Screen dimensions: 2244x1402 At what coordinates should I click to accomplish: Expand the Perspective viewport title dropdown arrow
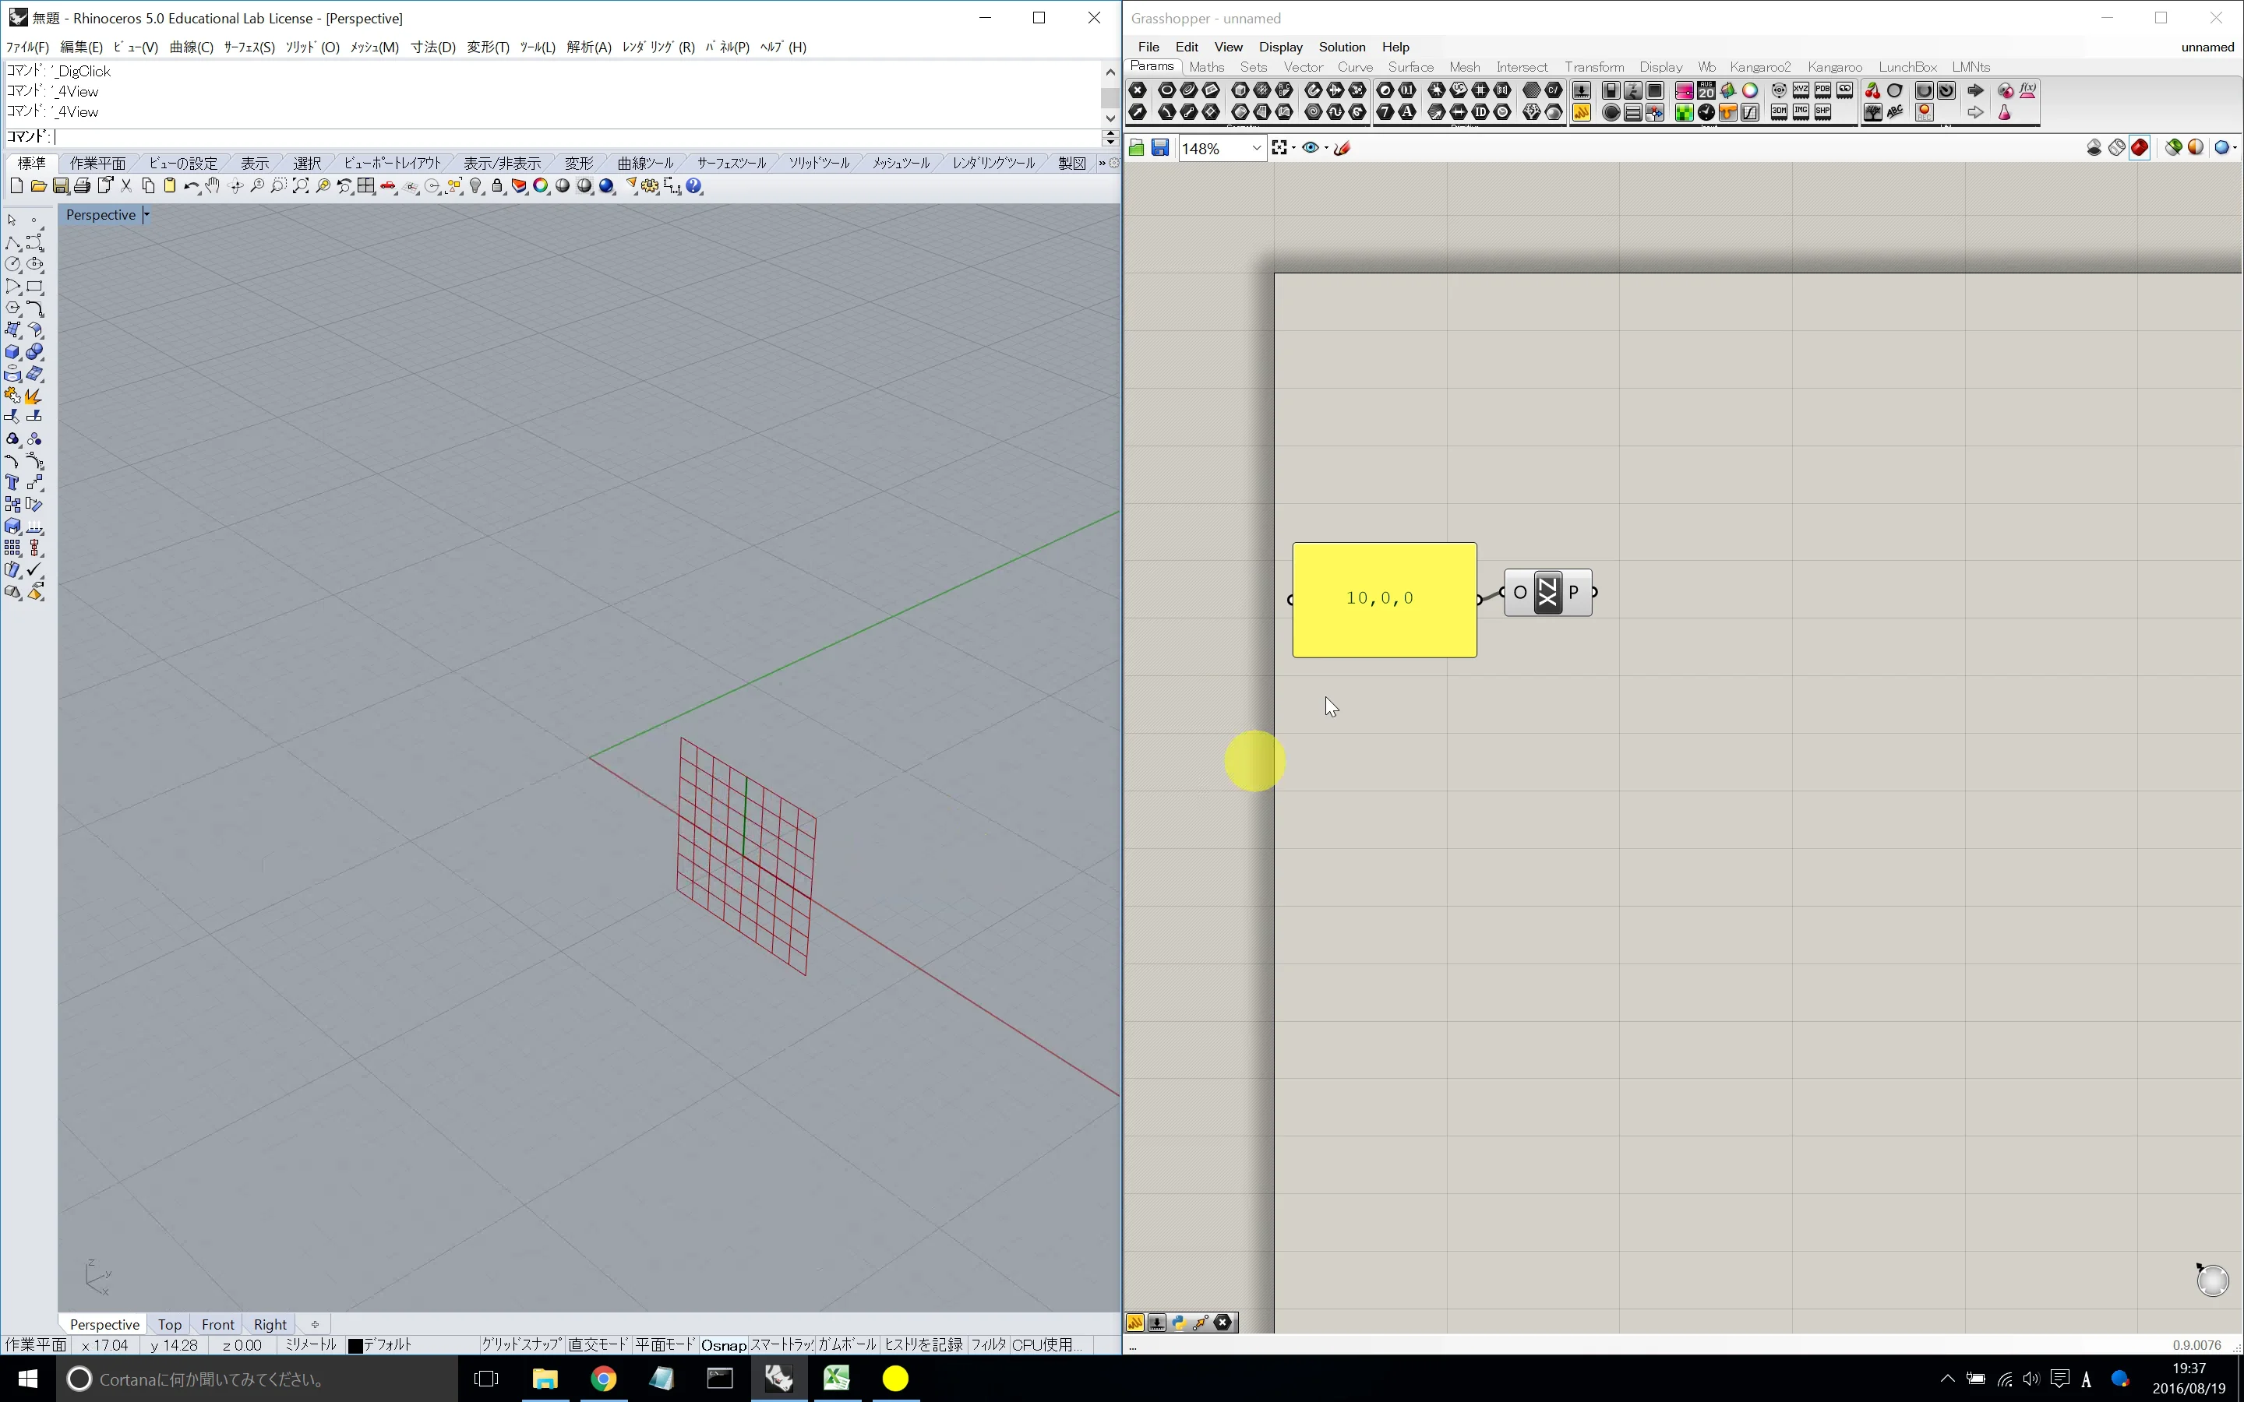[146, 215]
